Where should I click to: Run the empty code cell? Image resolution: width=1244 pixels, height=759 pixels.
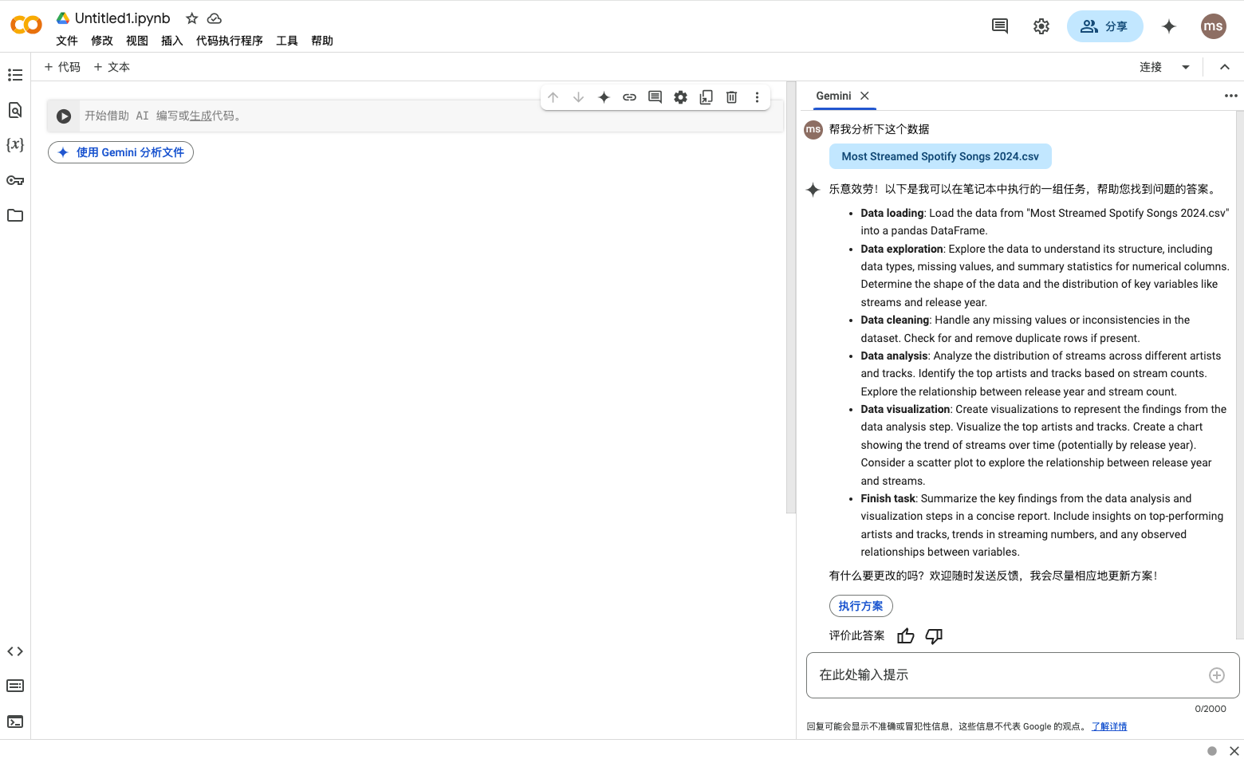64,116
